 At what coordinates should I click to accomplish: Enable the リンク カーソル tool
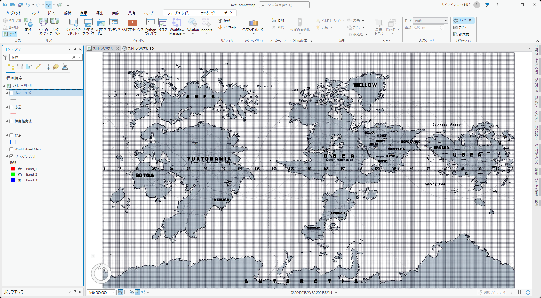click(55, 26)
